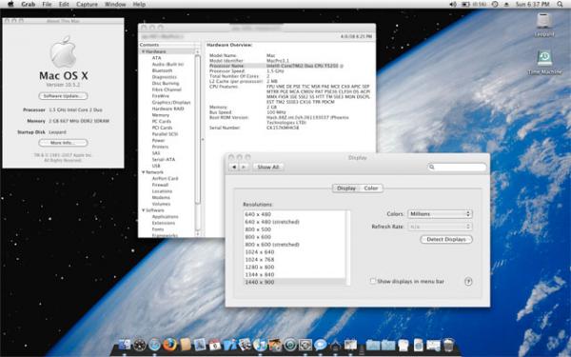Open Dashboard from the Dock
This screenshot has width=571, height=357.
139,345
